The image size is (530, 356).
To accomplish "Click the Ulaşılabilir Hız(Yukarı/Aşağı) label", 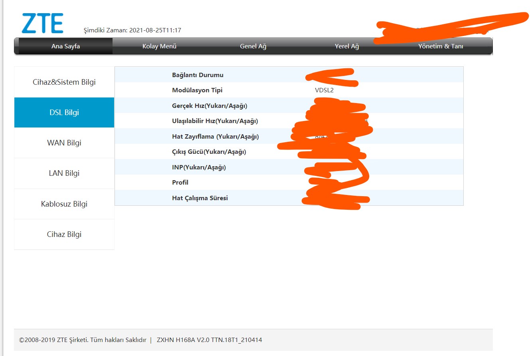I will (215, 121).
